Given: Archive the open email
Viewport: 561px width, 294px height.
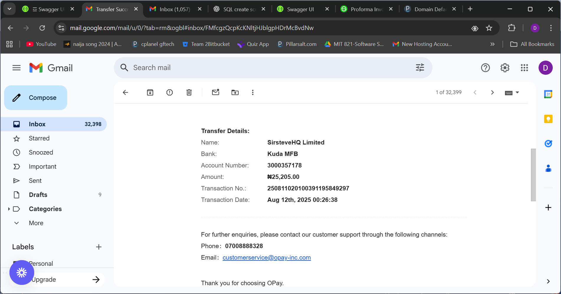Looking at the screenshot, I should pyautogui.click(x=150, y=92).
